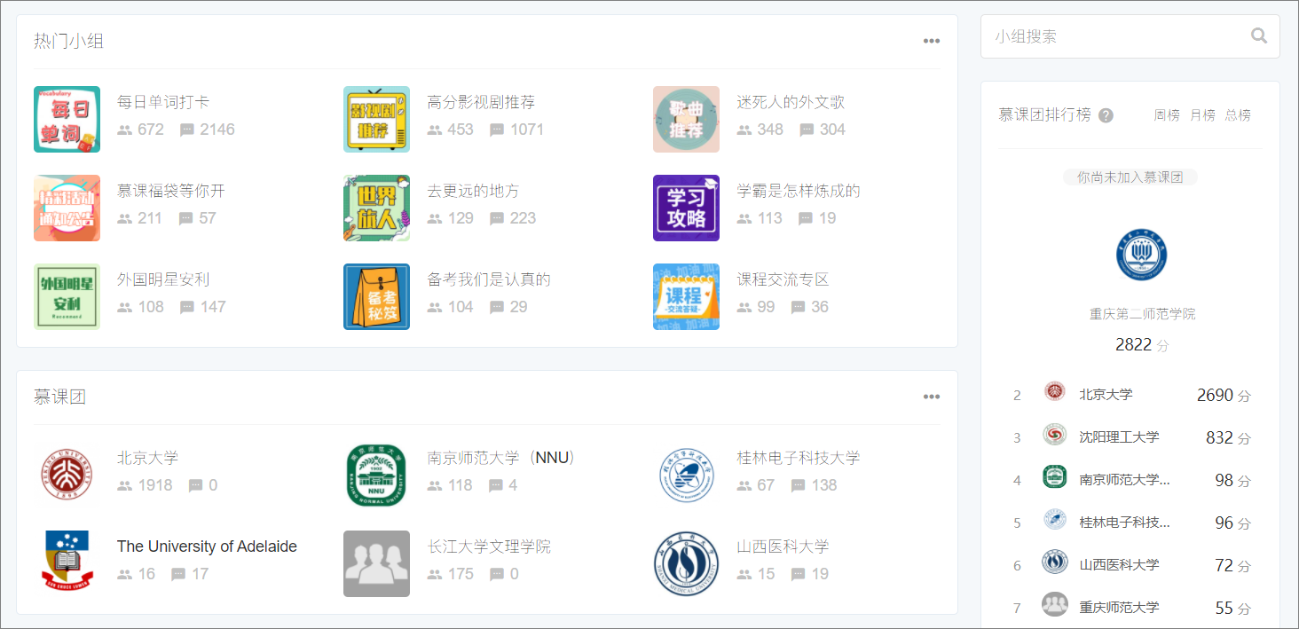Click the 课程交流专区 group icon

point(686,296)
